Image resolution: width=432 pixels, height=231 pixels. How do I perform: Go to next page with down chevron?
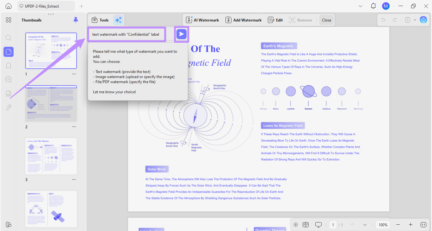coord(365,225)
